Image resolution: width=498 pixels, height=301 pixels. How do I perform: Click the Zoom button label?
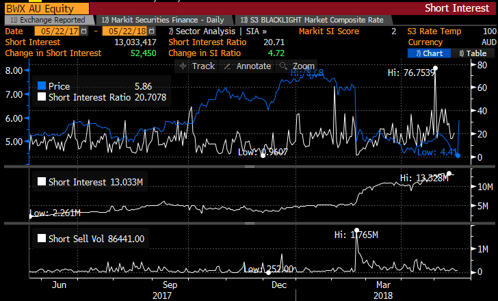[x=303, y=66]
